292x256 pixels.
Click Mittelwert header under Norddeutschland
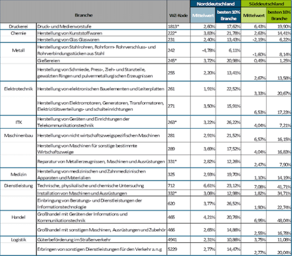pos(201,15)
